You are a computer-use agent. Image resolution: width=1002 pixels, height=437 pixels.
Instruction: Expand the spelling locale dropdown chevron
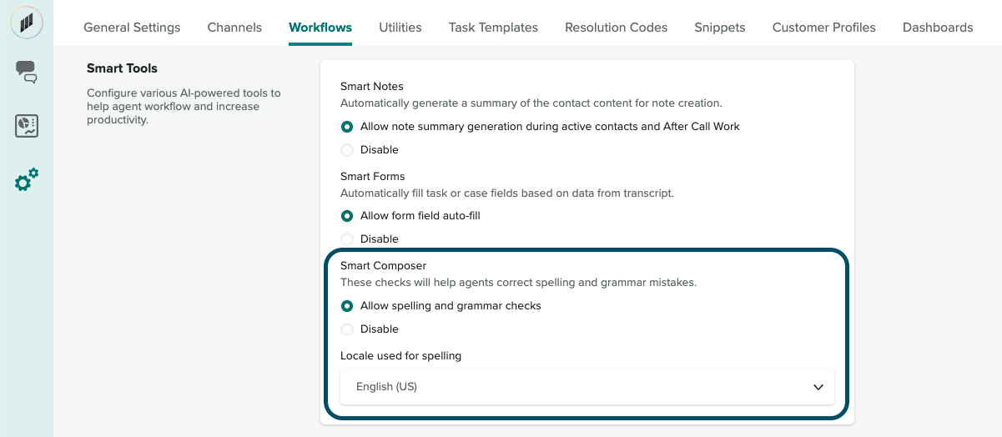pos(818,387)
